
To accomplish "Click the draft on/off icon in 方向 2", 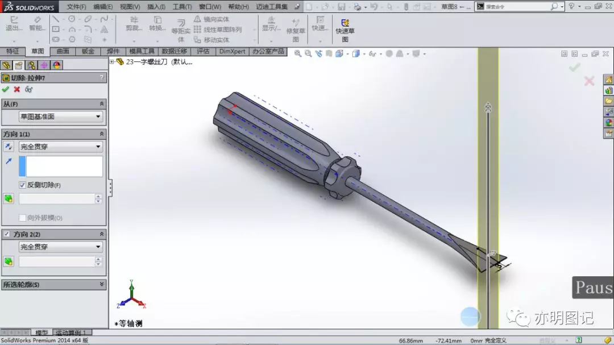I will tap(8, 261).
